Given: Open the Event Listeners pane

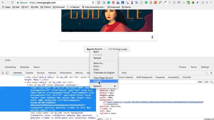Looking at the screenshot, I should click(x=126, y=77).
